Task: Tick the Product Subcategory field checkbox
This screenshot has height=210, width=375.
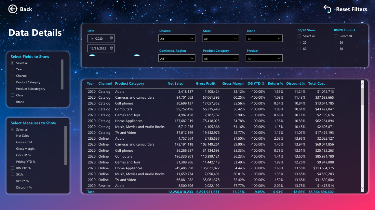Action: pyautogui.click(x=12, y=89)
